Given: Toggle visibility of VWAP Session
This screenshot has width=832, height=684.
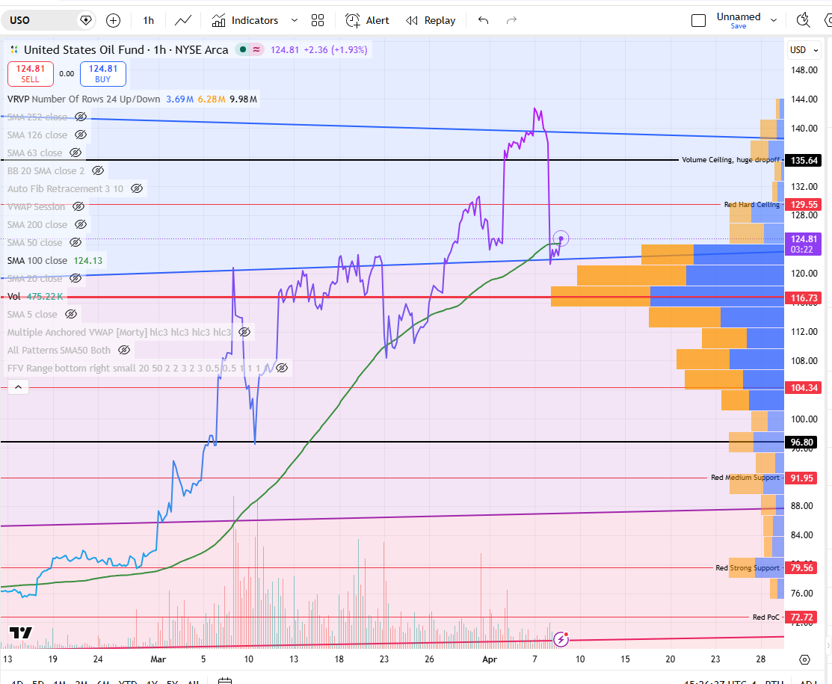Looking at the screenshot, I should (x=78, y=206).
